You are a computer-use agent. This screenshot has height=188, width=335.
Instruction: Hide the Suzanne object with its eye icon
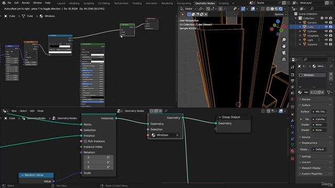[326, 44]
